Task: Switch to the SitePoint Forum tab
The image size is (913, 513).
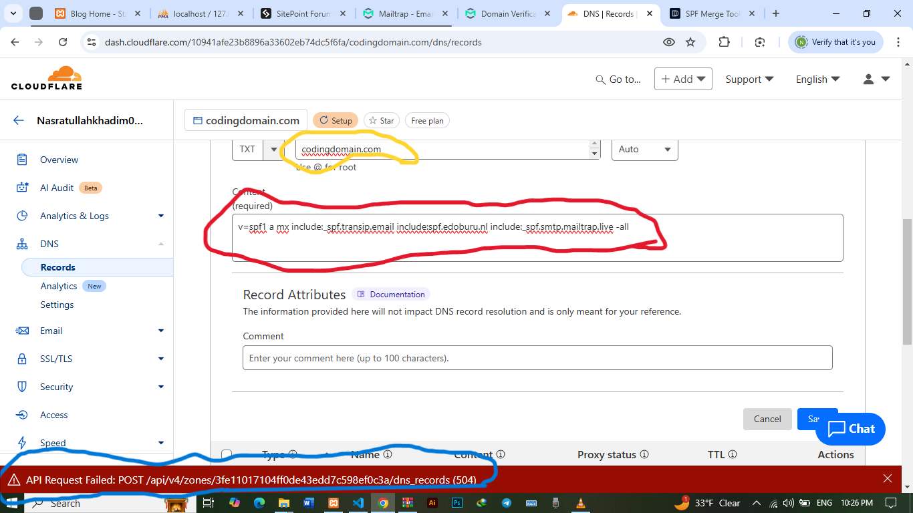Action: [x=302, y=13]
